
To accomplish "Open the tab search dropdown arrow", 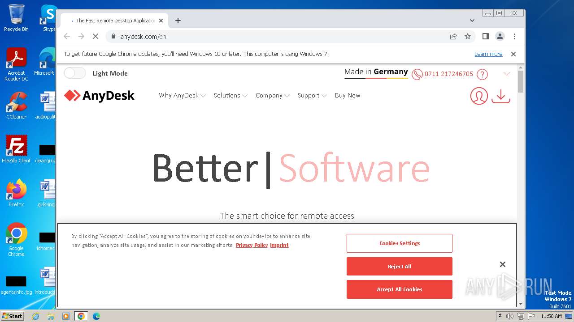I will tap(472, 21).
